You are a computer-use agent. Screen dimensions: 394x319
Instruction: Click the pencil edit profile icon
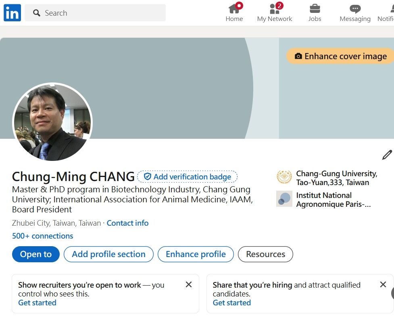(x=387, y=155)
